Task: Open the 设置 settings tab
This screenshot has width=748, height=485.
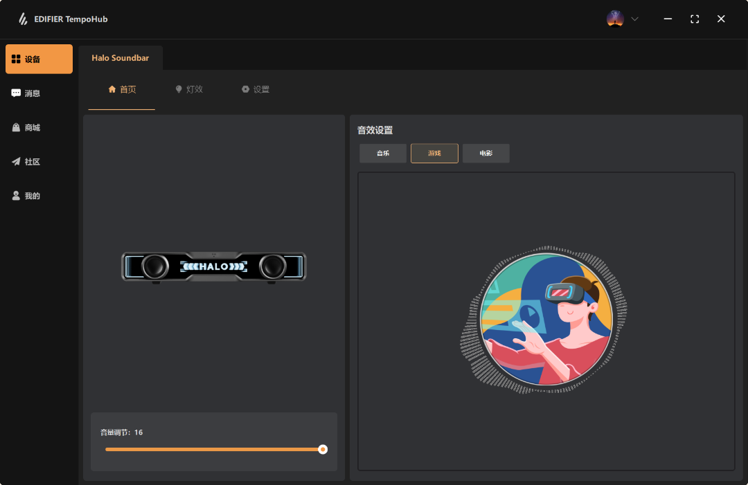Action: pos(256,89)
